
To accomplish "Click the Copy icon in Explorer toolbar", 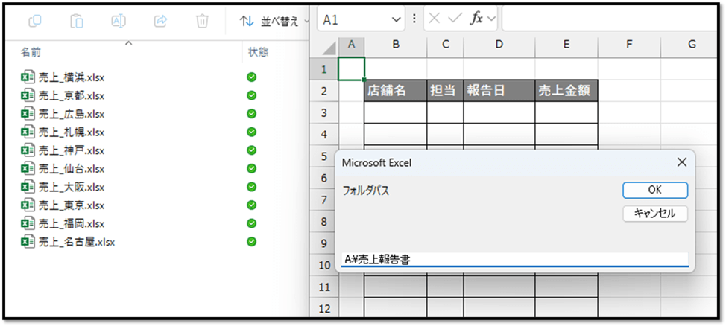I will pyautogui.click(x=35, y=21).
